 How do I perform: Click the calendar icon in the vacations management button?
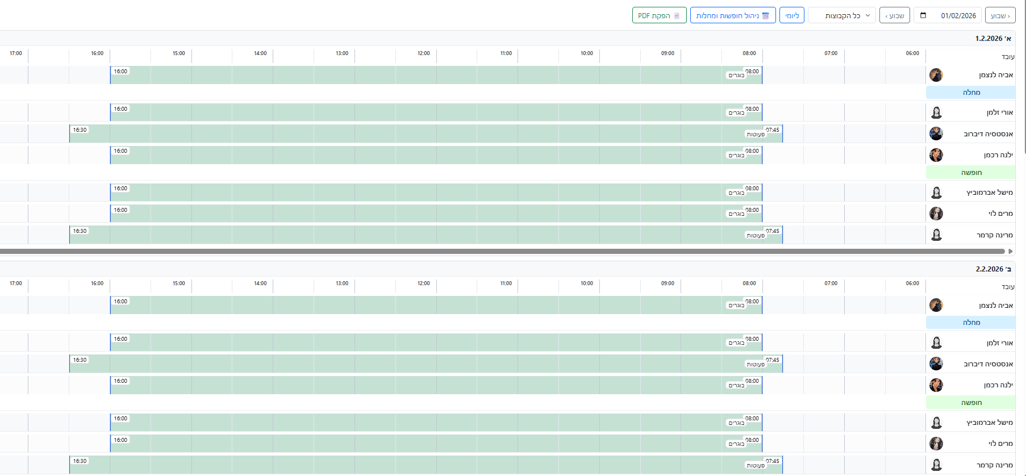click(765, 16)
